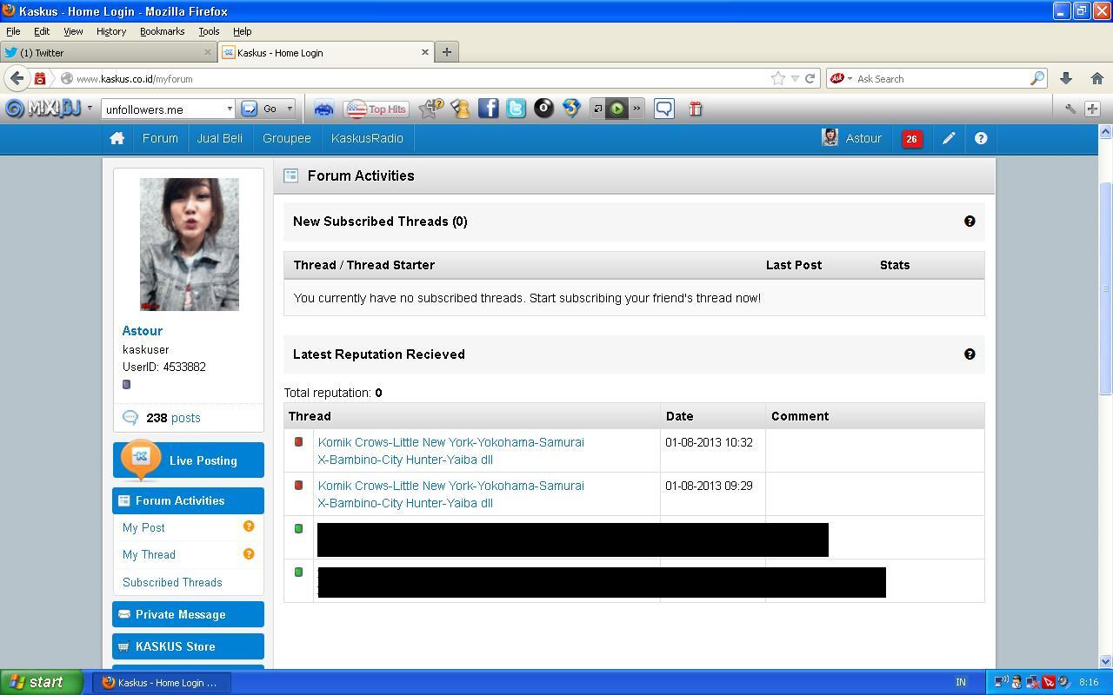Open the help question mark in navbar
The width and height of the screenshot is (1113, 695).
click(x=981, y=138)
